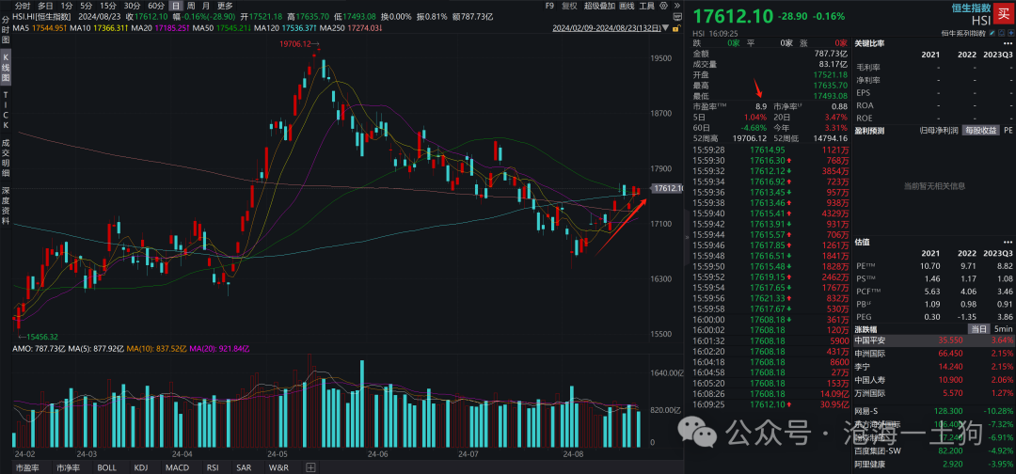Image resolution: width=1016 pixels, height=474 pixels.
Task: Click the chart display icon under the toolbar
Action: pos(677,17)
